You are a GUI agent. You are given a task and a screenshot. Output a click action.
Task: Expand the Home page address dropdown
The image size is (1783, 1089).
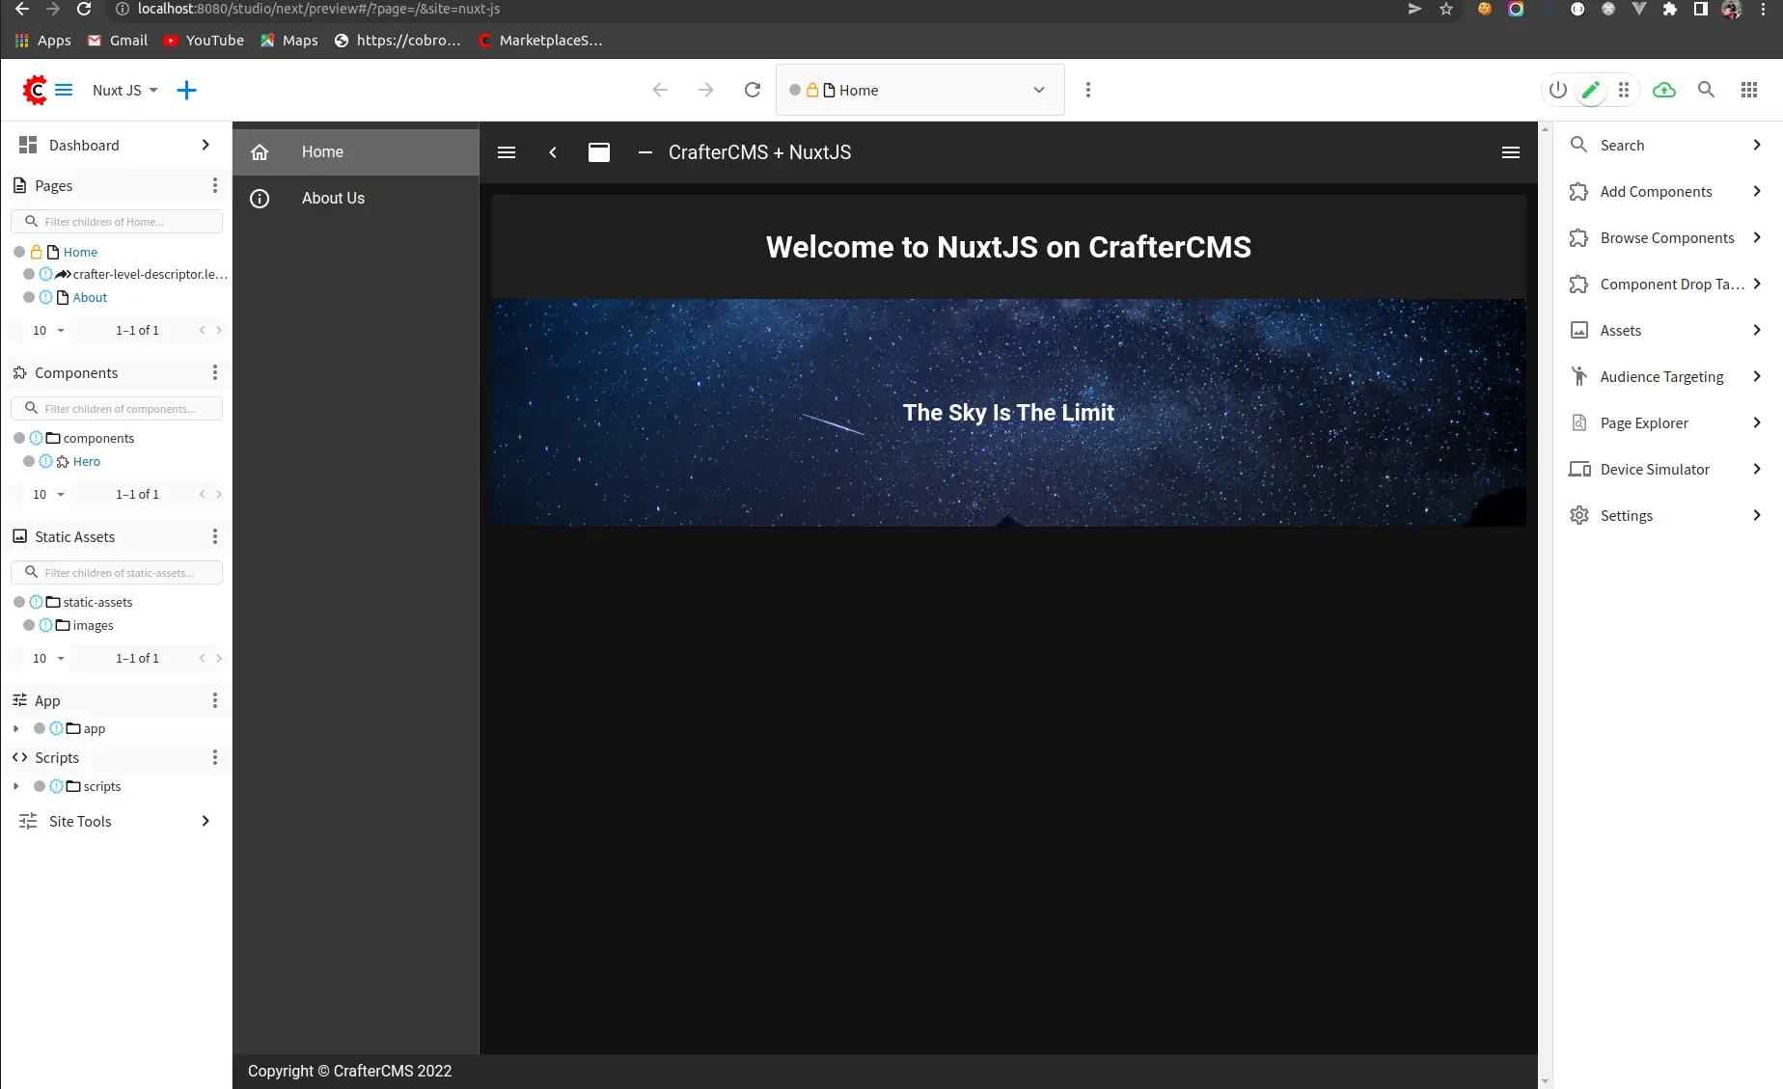(x=1039, y=90)
